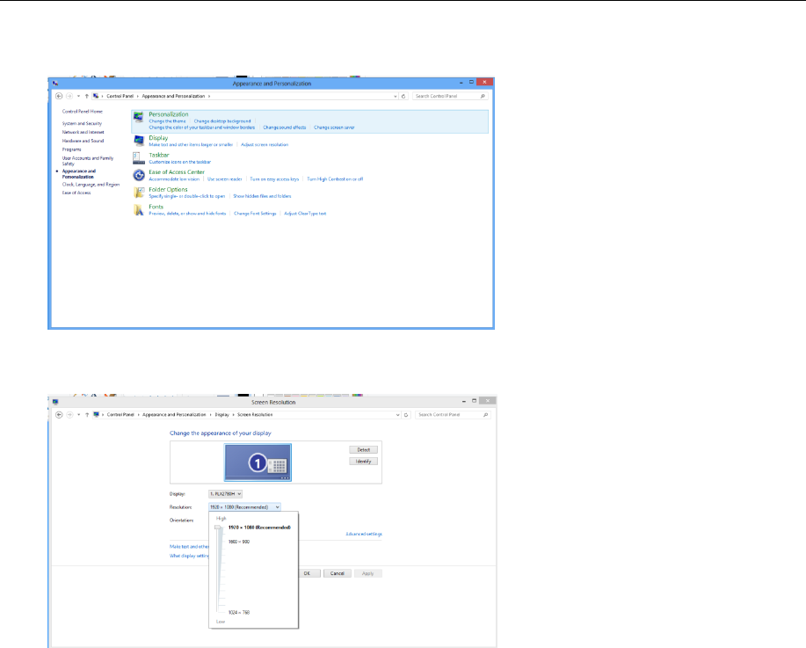Click the Detect button

click(363, 450)
